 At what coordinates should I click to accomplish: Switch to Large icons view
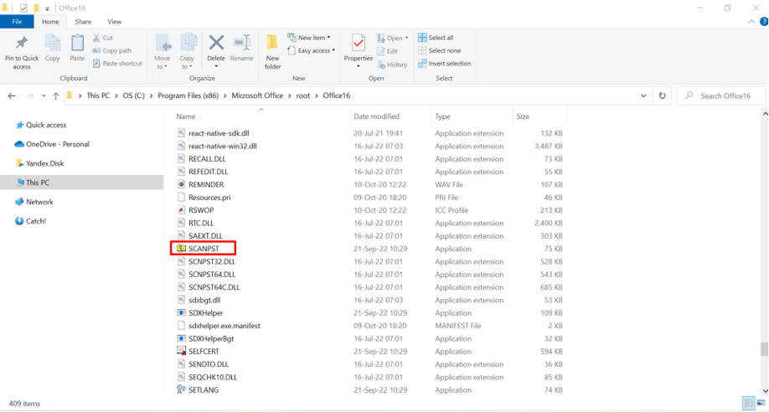[x=761, y=403]
